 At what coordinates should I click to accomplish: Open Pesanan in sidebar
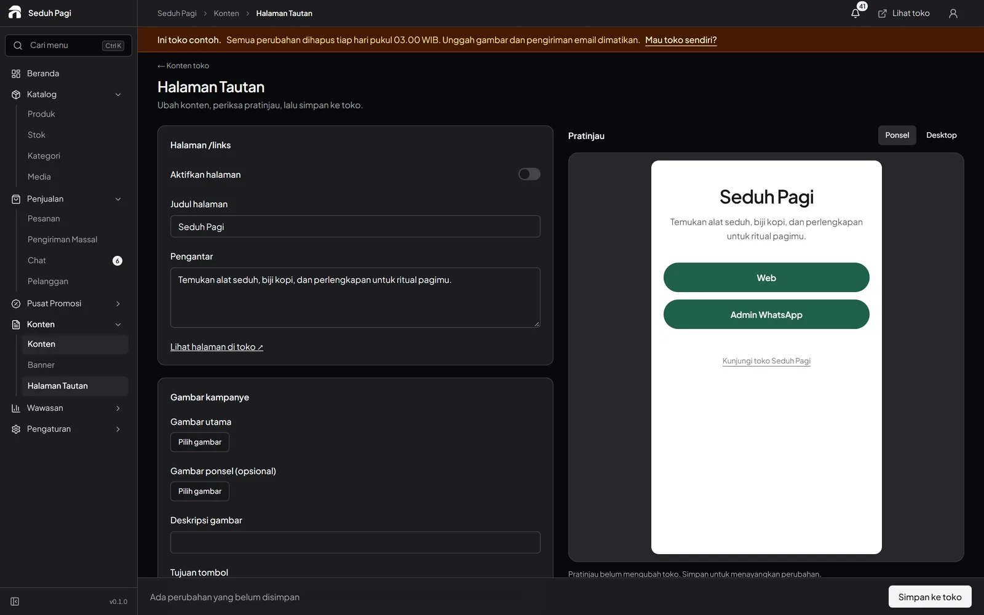tap(75, 219)
